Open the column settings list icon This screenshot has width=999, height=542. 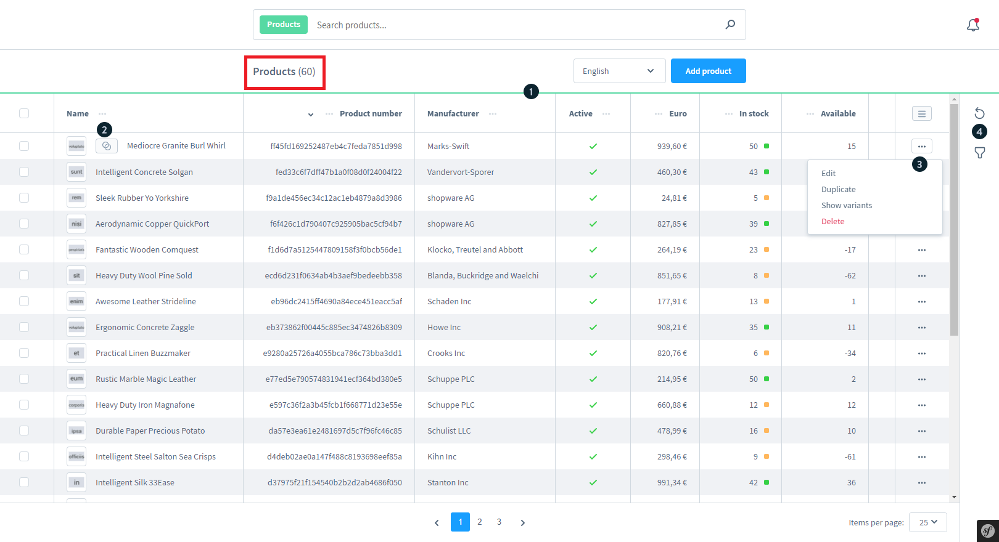[922, 113]
